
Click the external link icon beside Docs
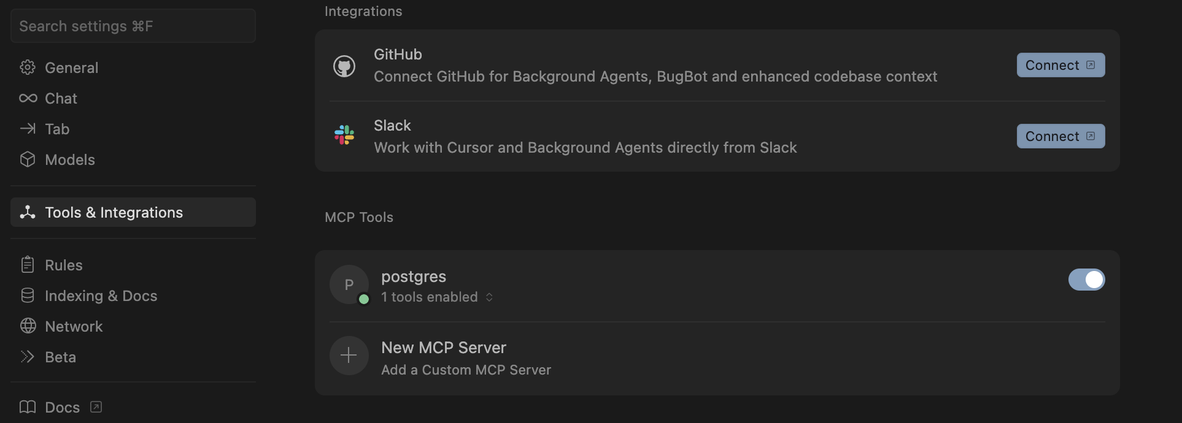pos(96,407)
